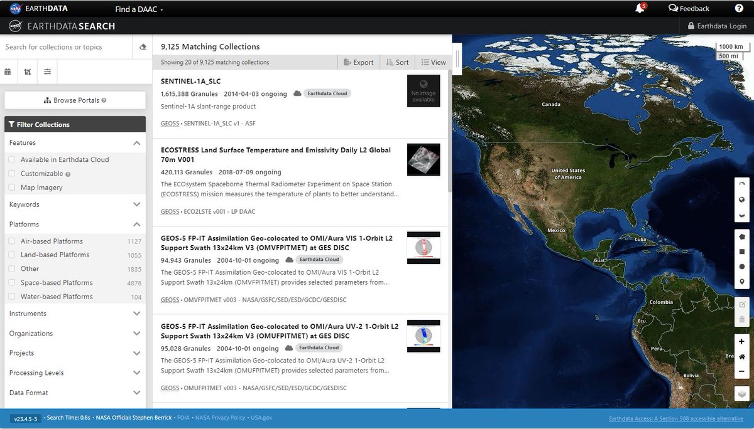
Task: Switch to the geographic globe projection
Action: (741, 198)
